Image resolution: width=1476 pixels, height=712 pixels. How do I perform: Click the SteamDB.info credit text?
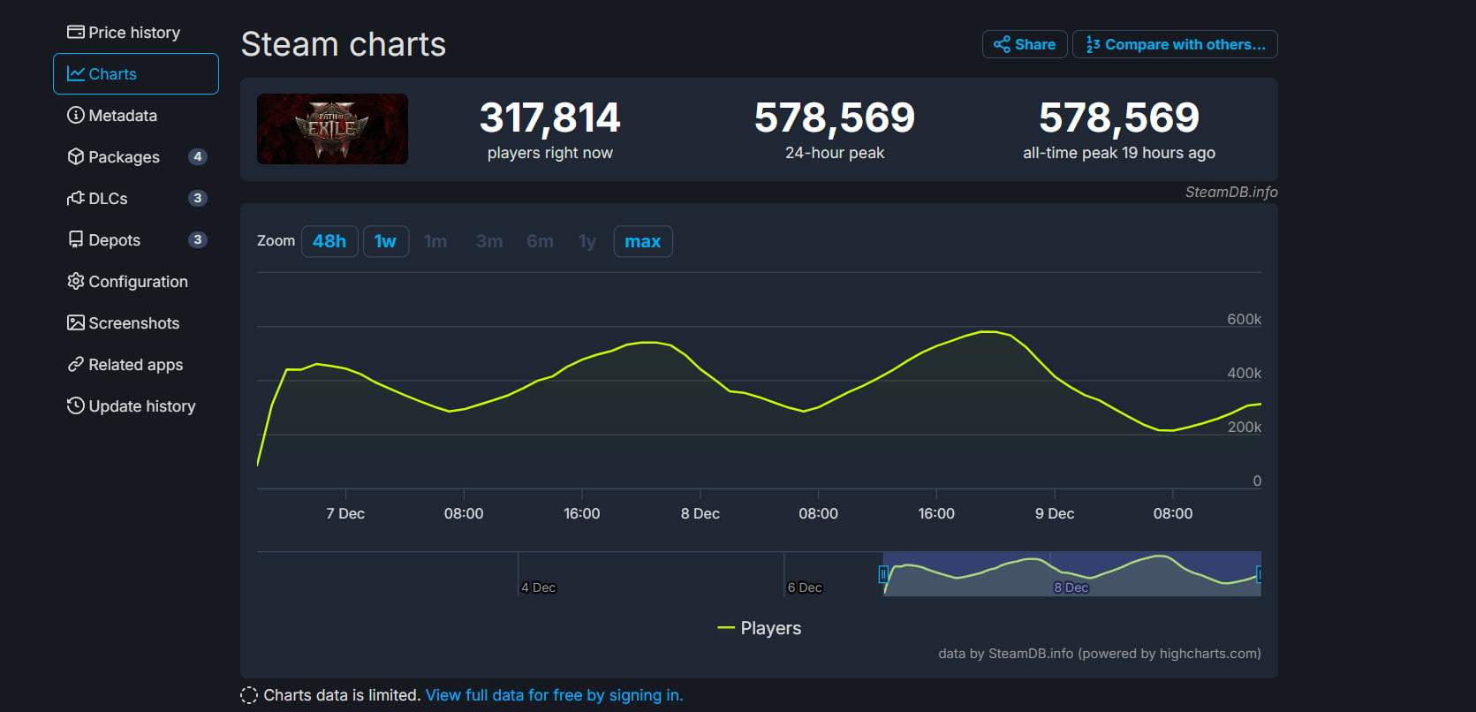click(x=1231, y=192)
